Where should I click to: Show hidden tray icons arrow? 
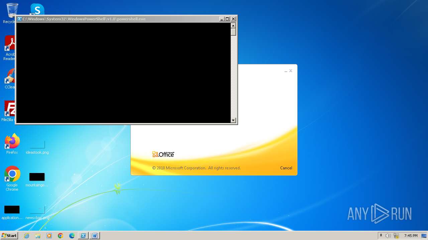(x=381, y=236)
